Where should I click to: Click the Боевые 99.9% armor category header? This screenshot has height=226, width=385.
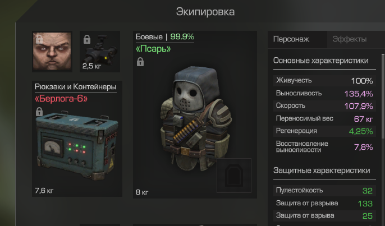(x=165, y=37)
